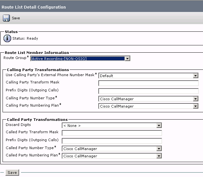Click the Calling Party Transform Mask field
This screenshot has width=203, height=177.
tap(148, 83)
